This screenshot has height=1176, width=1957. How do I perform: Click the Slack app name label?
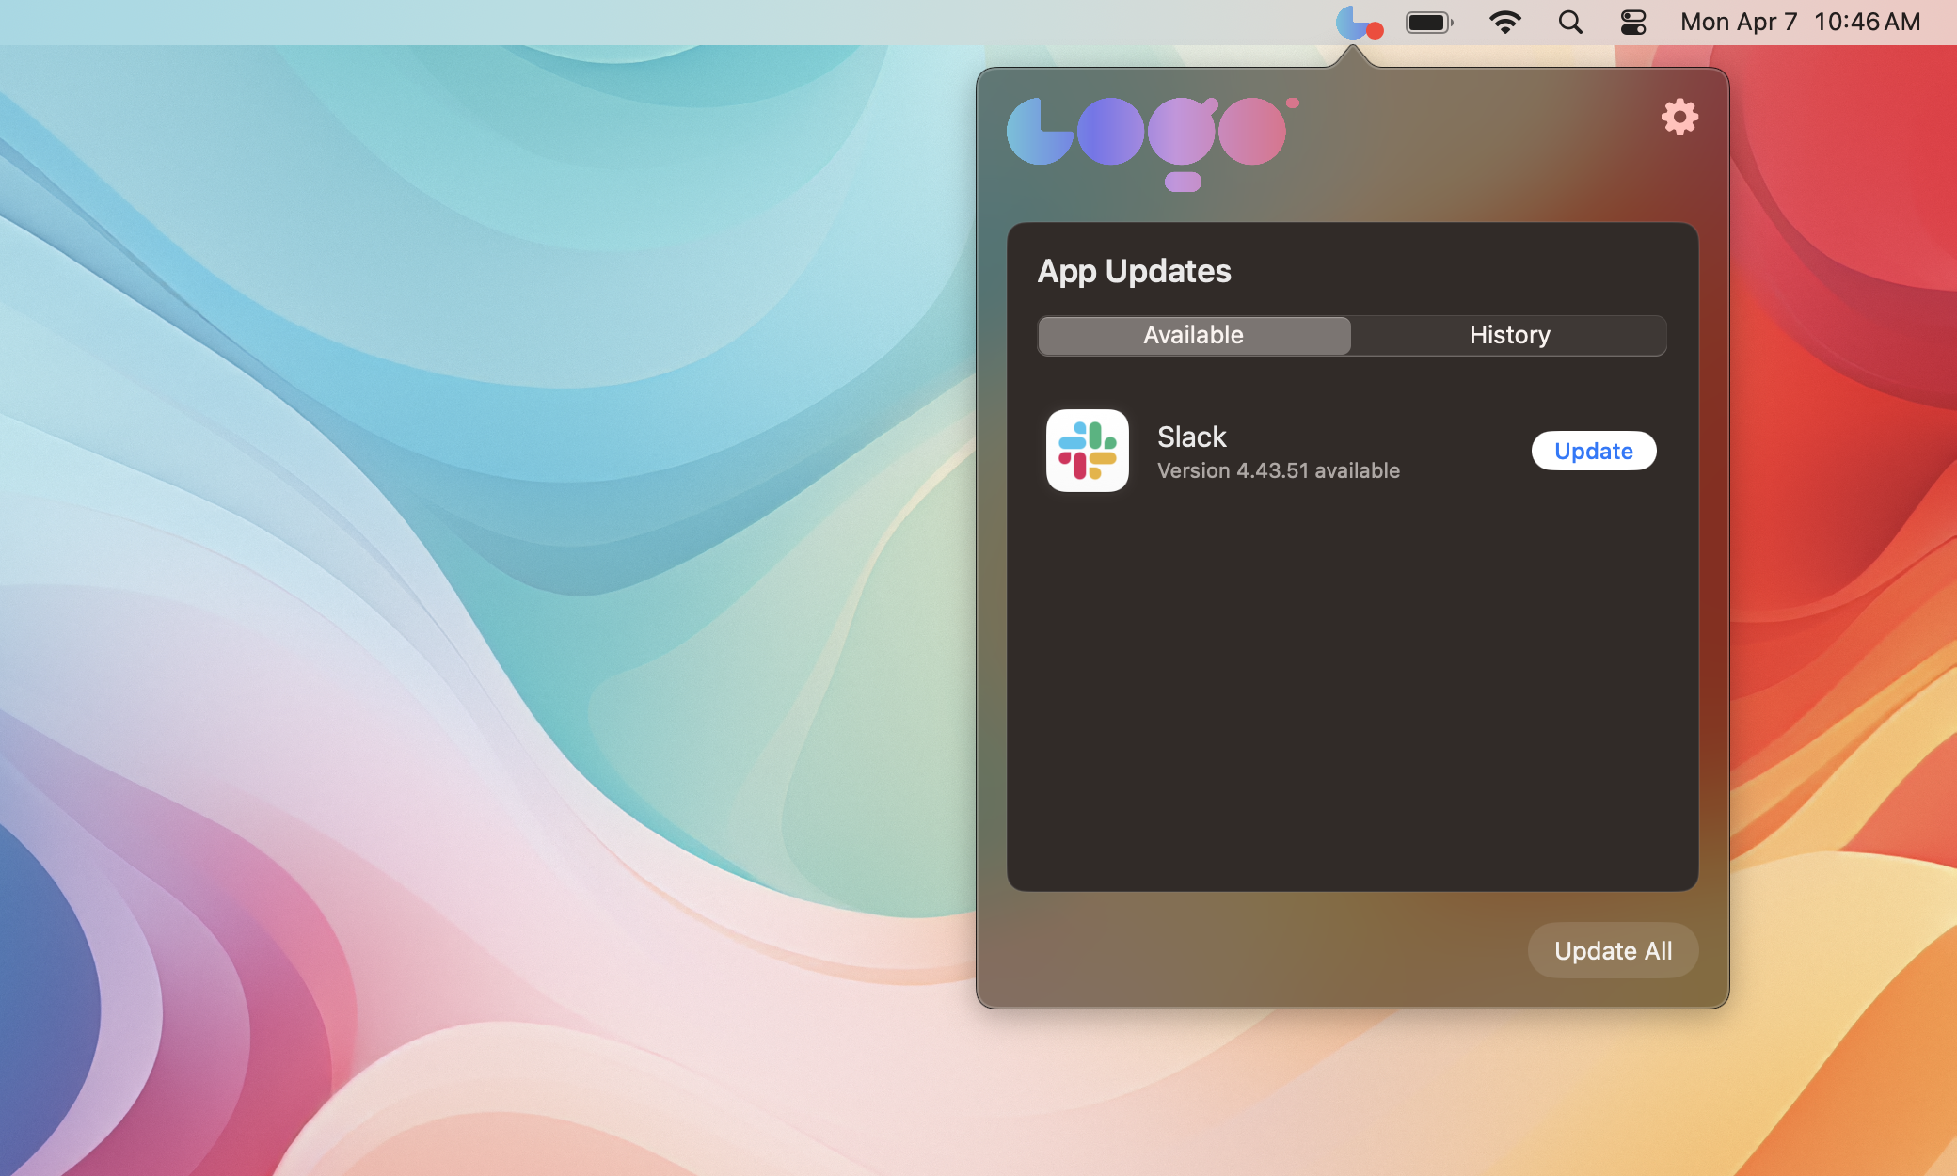1191,436
